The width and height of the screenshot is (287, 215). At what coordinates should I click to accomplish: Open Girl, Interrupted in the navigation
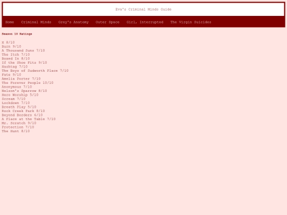[145, 22]
